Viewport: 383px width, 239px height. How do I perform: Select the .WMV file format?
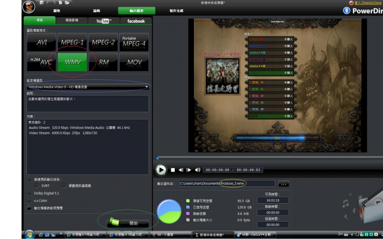click(x=72, y=62)
